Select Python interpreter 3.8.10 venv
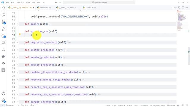This screenshot has width=190, height=107. [157, 106]
